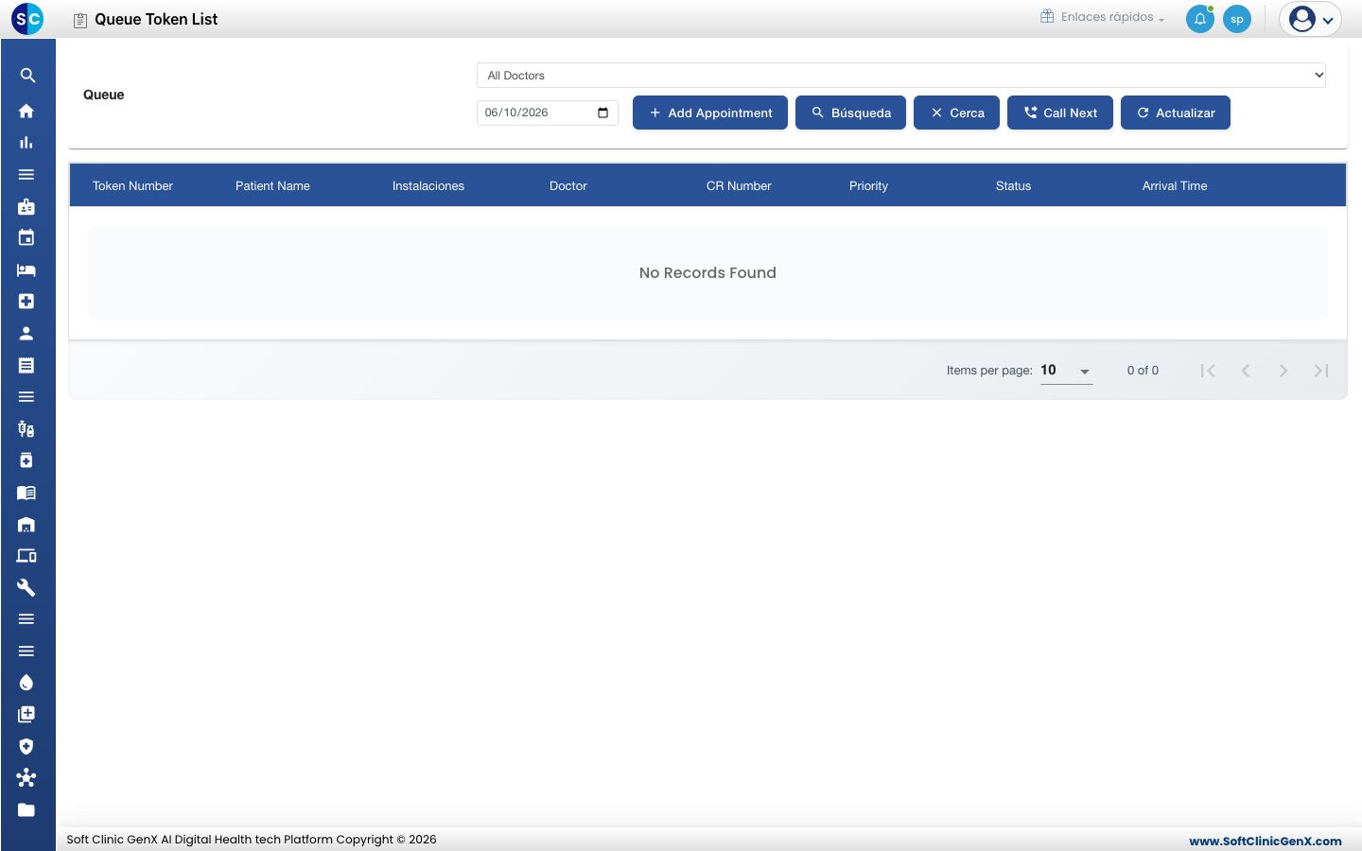Screen dimensions: 1362x851
Task: Open the hub network icon in sidebar
Action: 26,778
